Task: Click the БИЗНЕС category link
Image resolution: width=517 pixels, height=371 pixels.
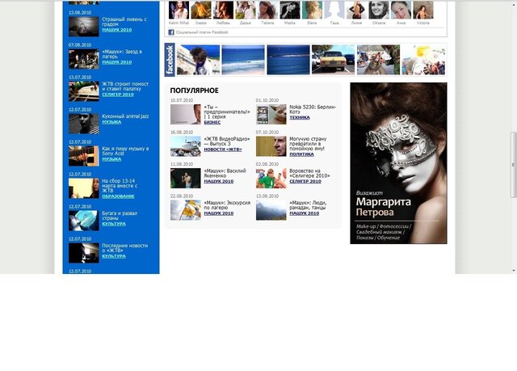Action: coord(212,122)
